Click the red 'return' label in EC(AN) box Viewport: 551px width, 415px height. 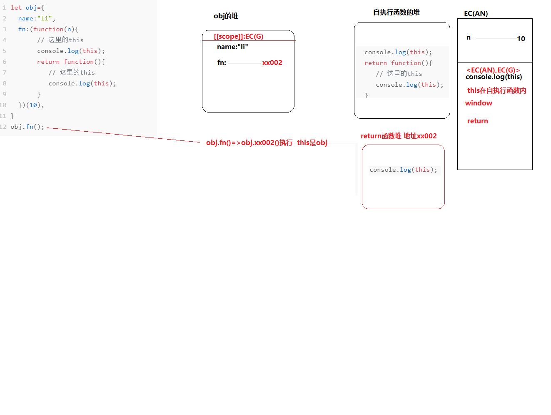[478, 121]
